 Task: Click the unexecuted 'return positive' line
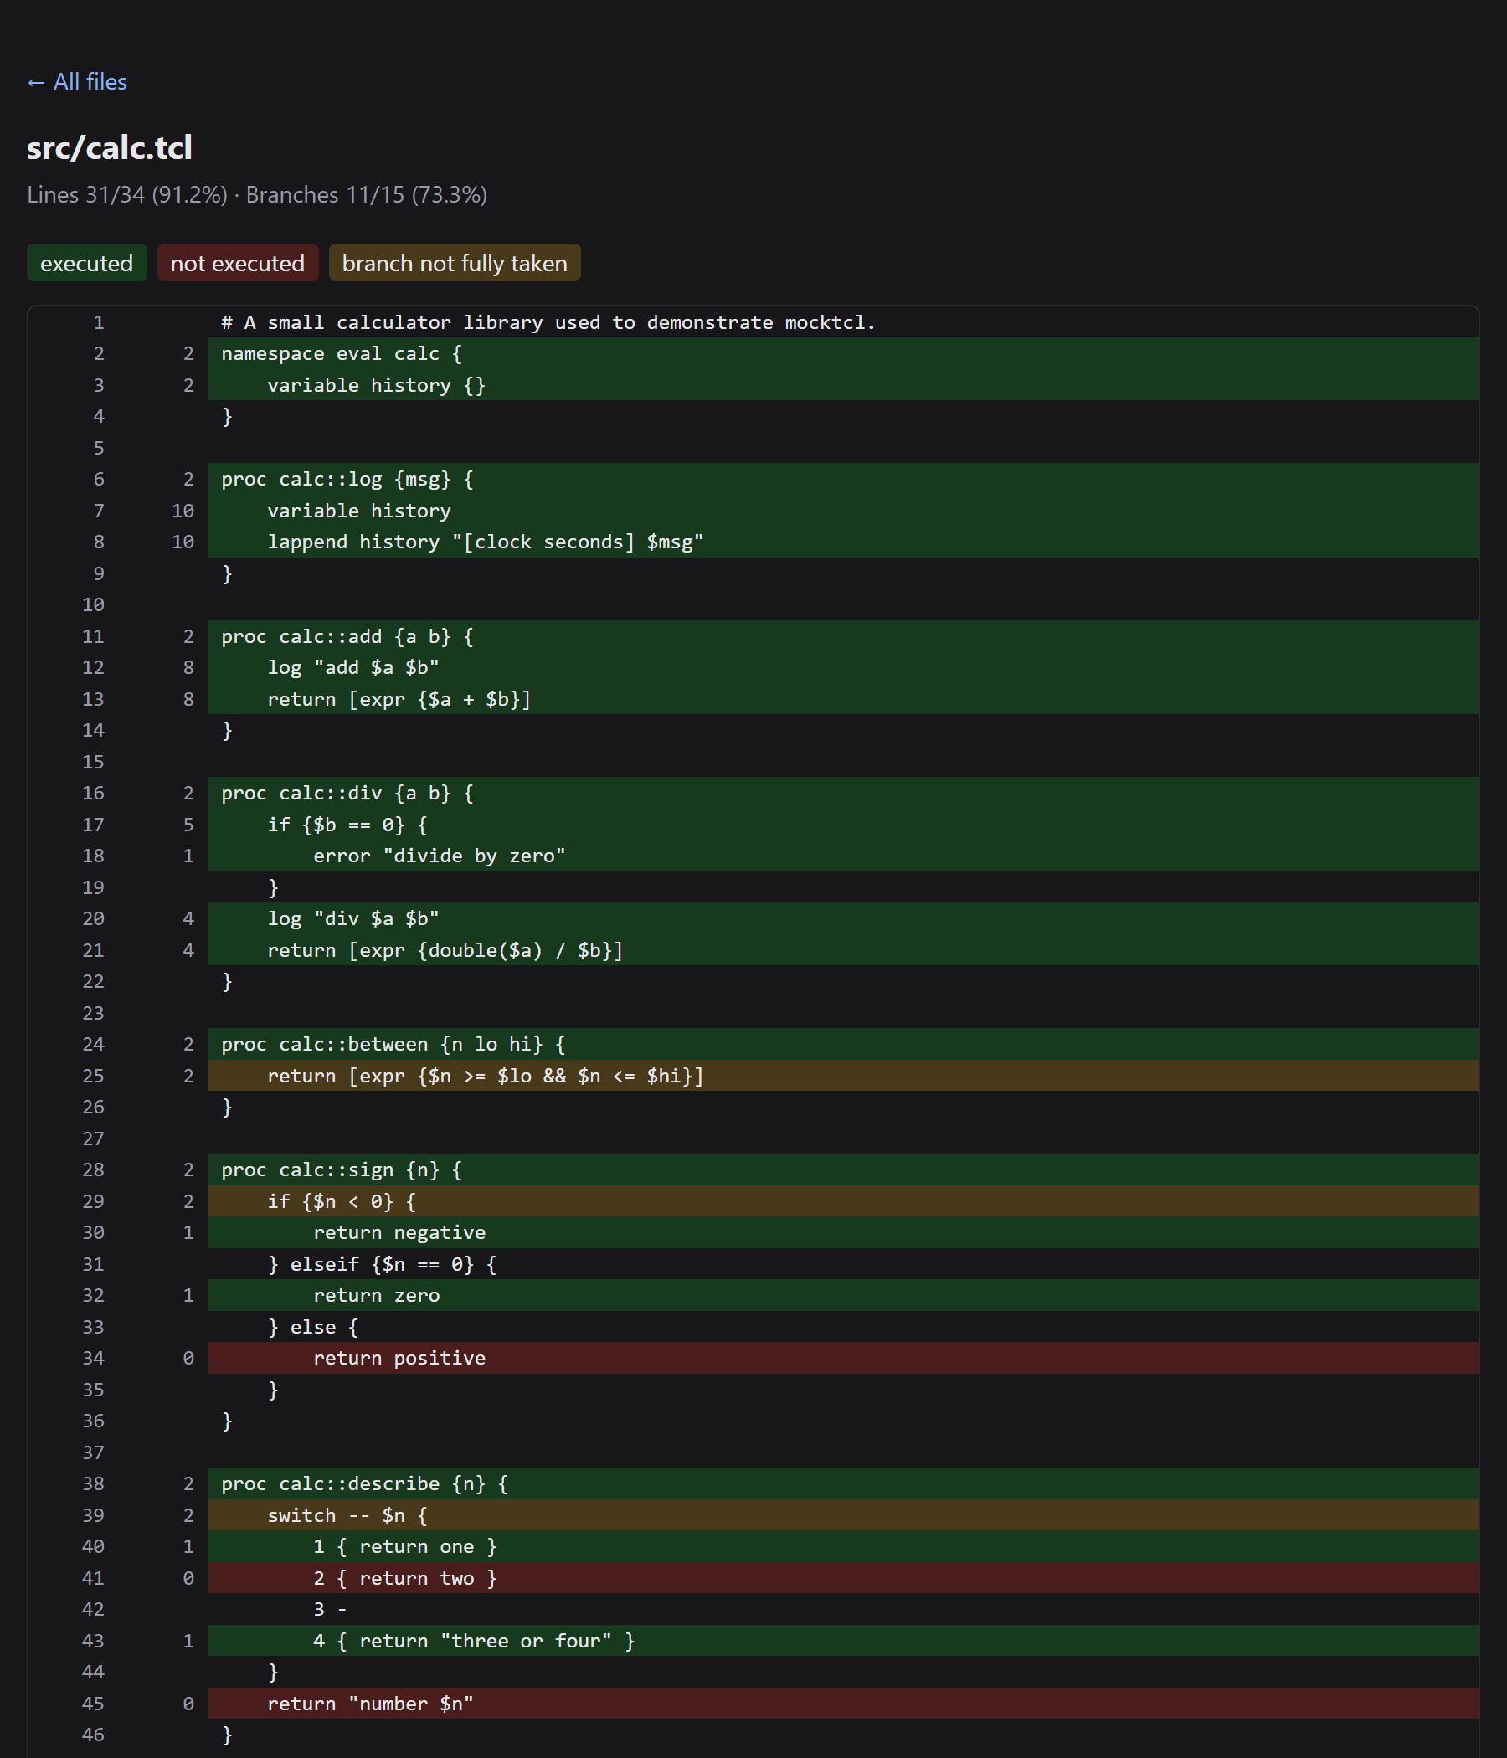point(843,1359)
